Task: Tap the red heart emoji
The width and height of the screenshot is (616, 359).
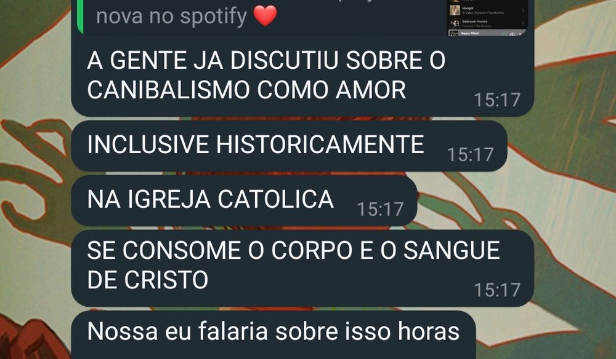Action: [265, 16]
